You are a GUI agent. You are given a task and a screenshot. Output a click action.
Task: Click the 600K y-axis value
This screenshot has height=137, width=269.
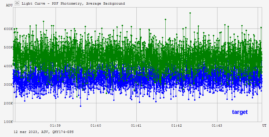point(8,29)
